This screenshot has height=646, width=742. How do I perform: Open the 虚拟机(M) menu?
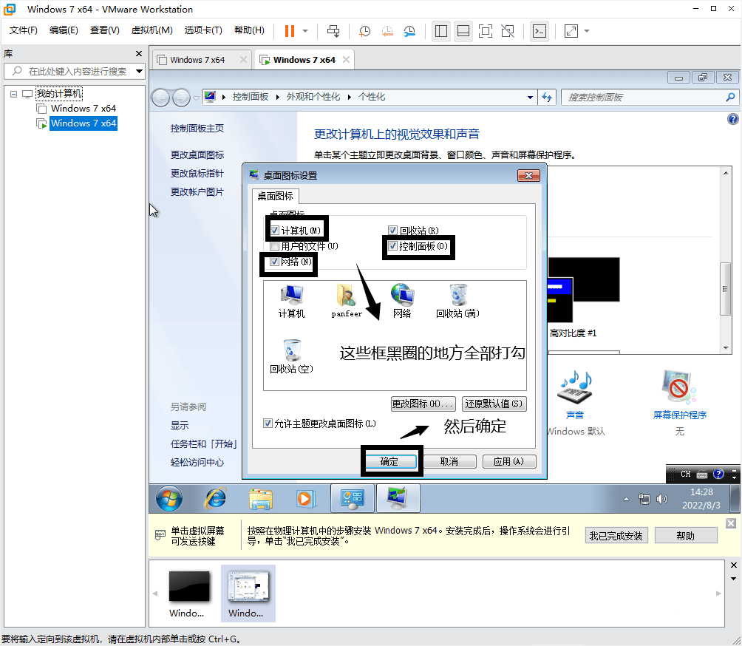152,31
